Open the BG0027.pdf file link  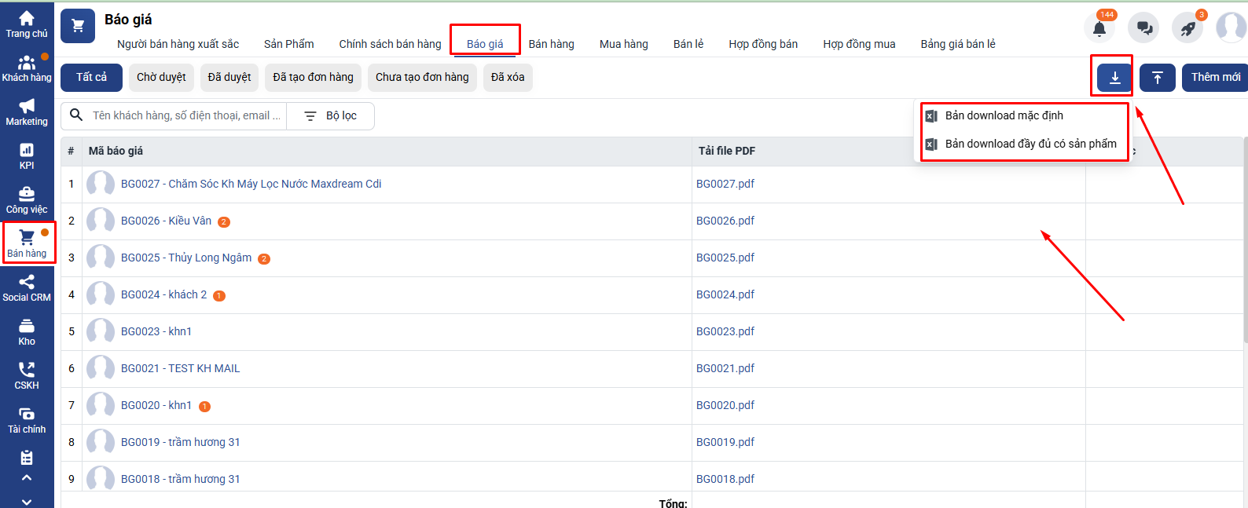(725, 184)
